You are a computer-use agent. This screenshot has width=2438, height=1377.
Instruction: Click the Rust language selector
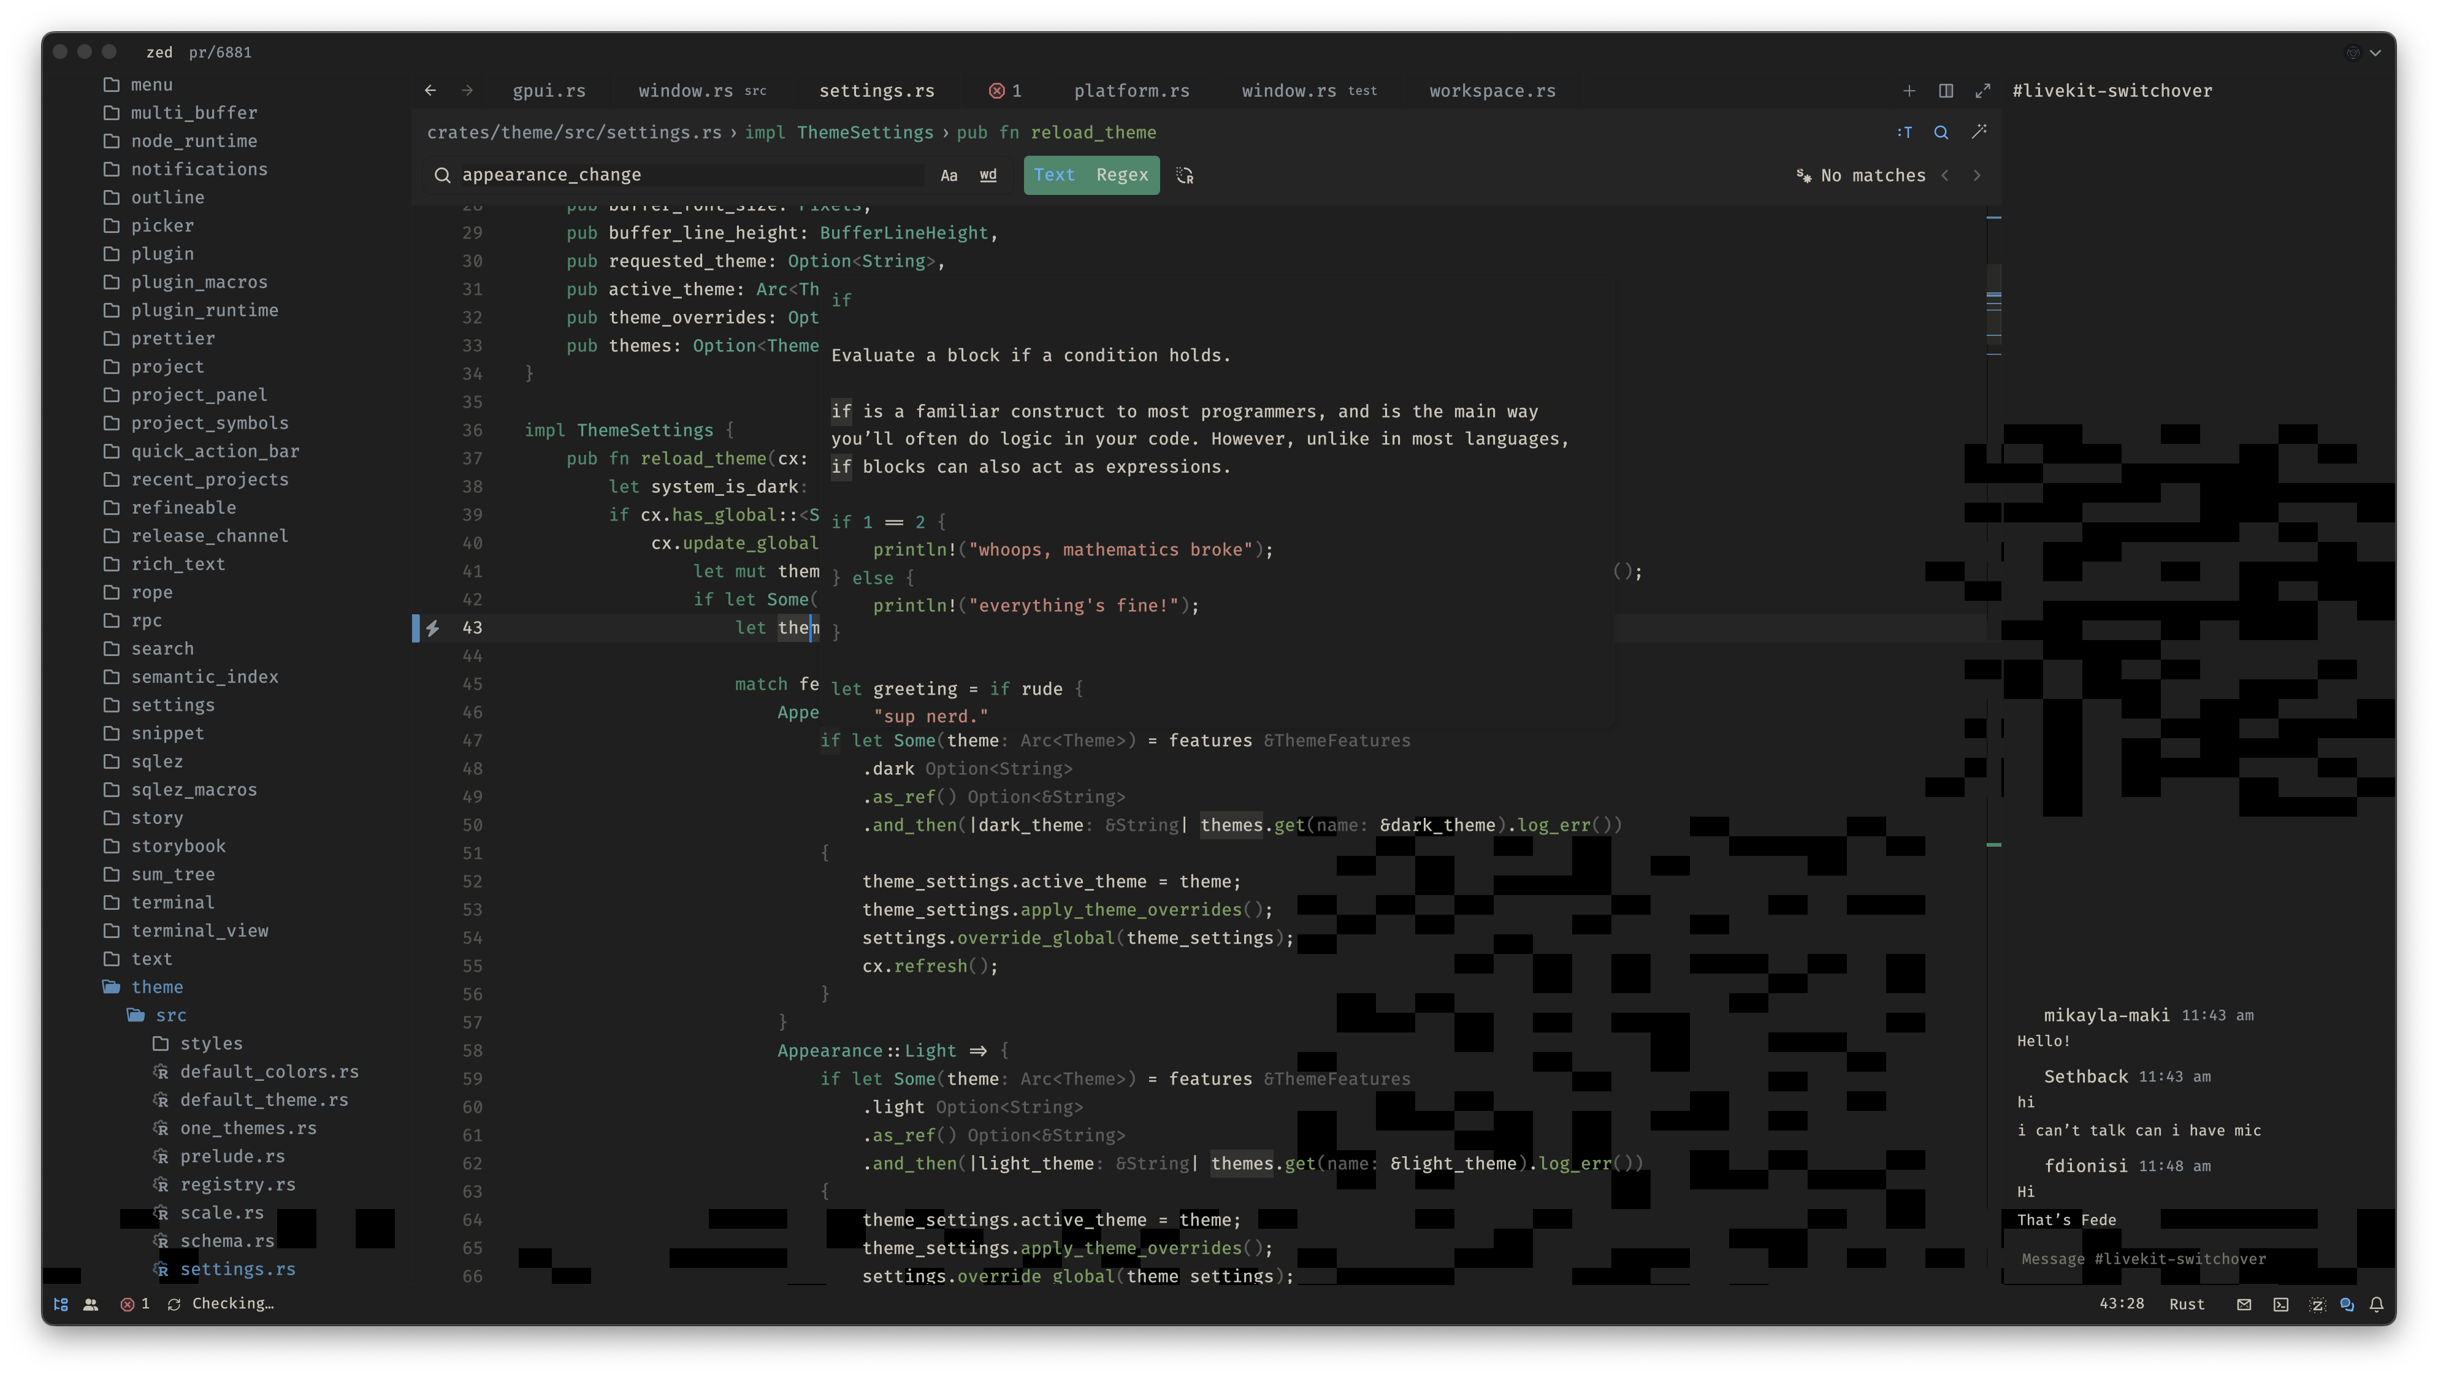[2186, 1304]
